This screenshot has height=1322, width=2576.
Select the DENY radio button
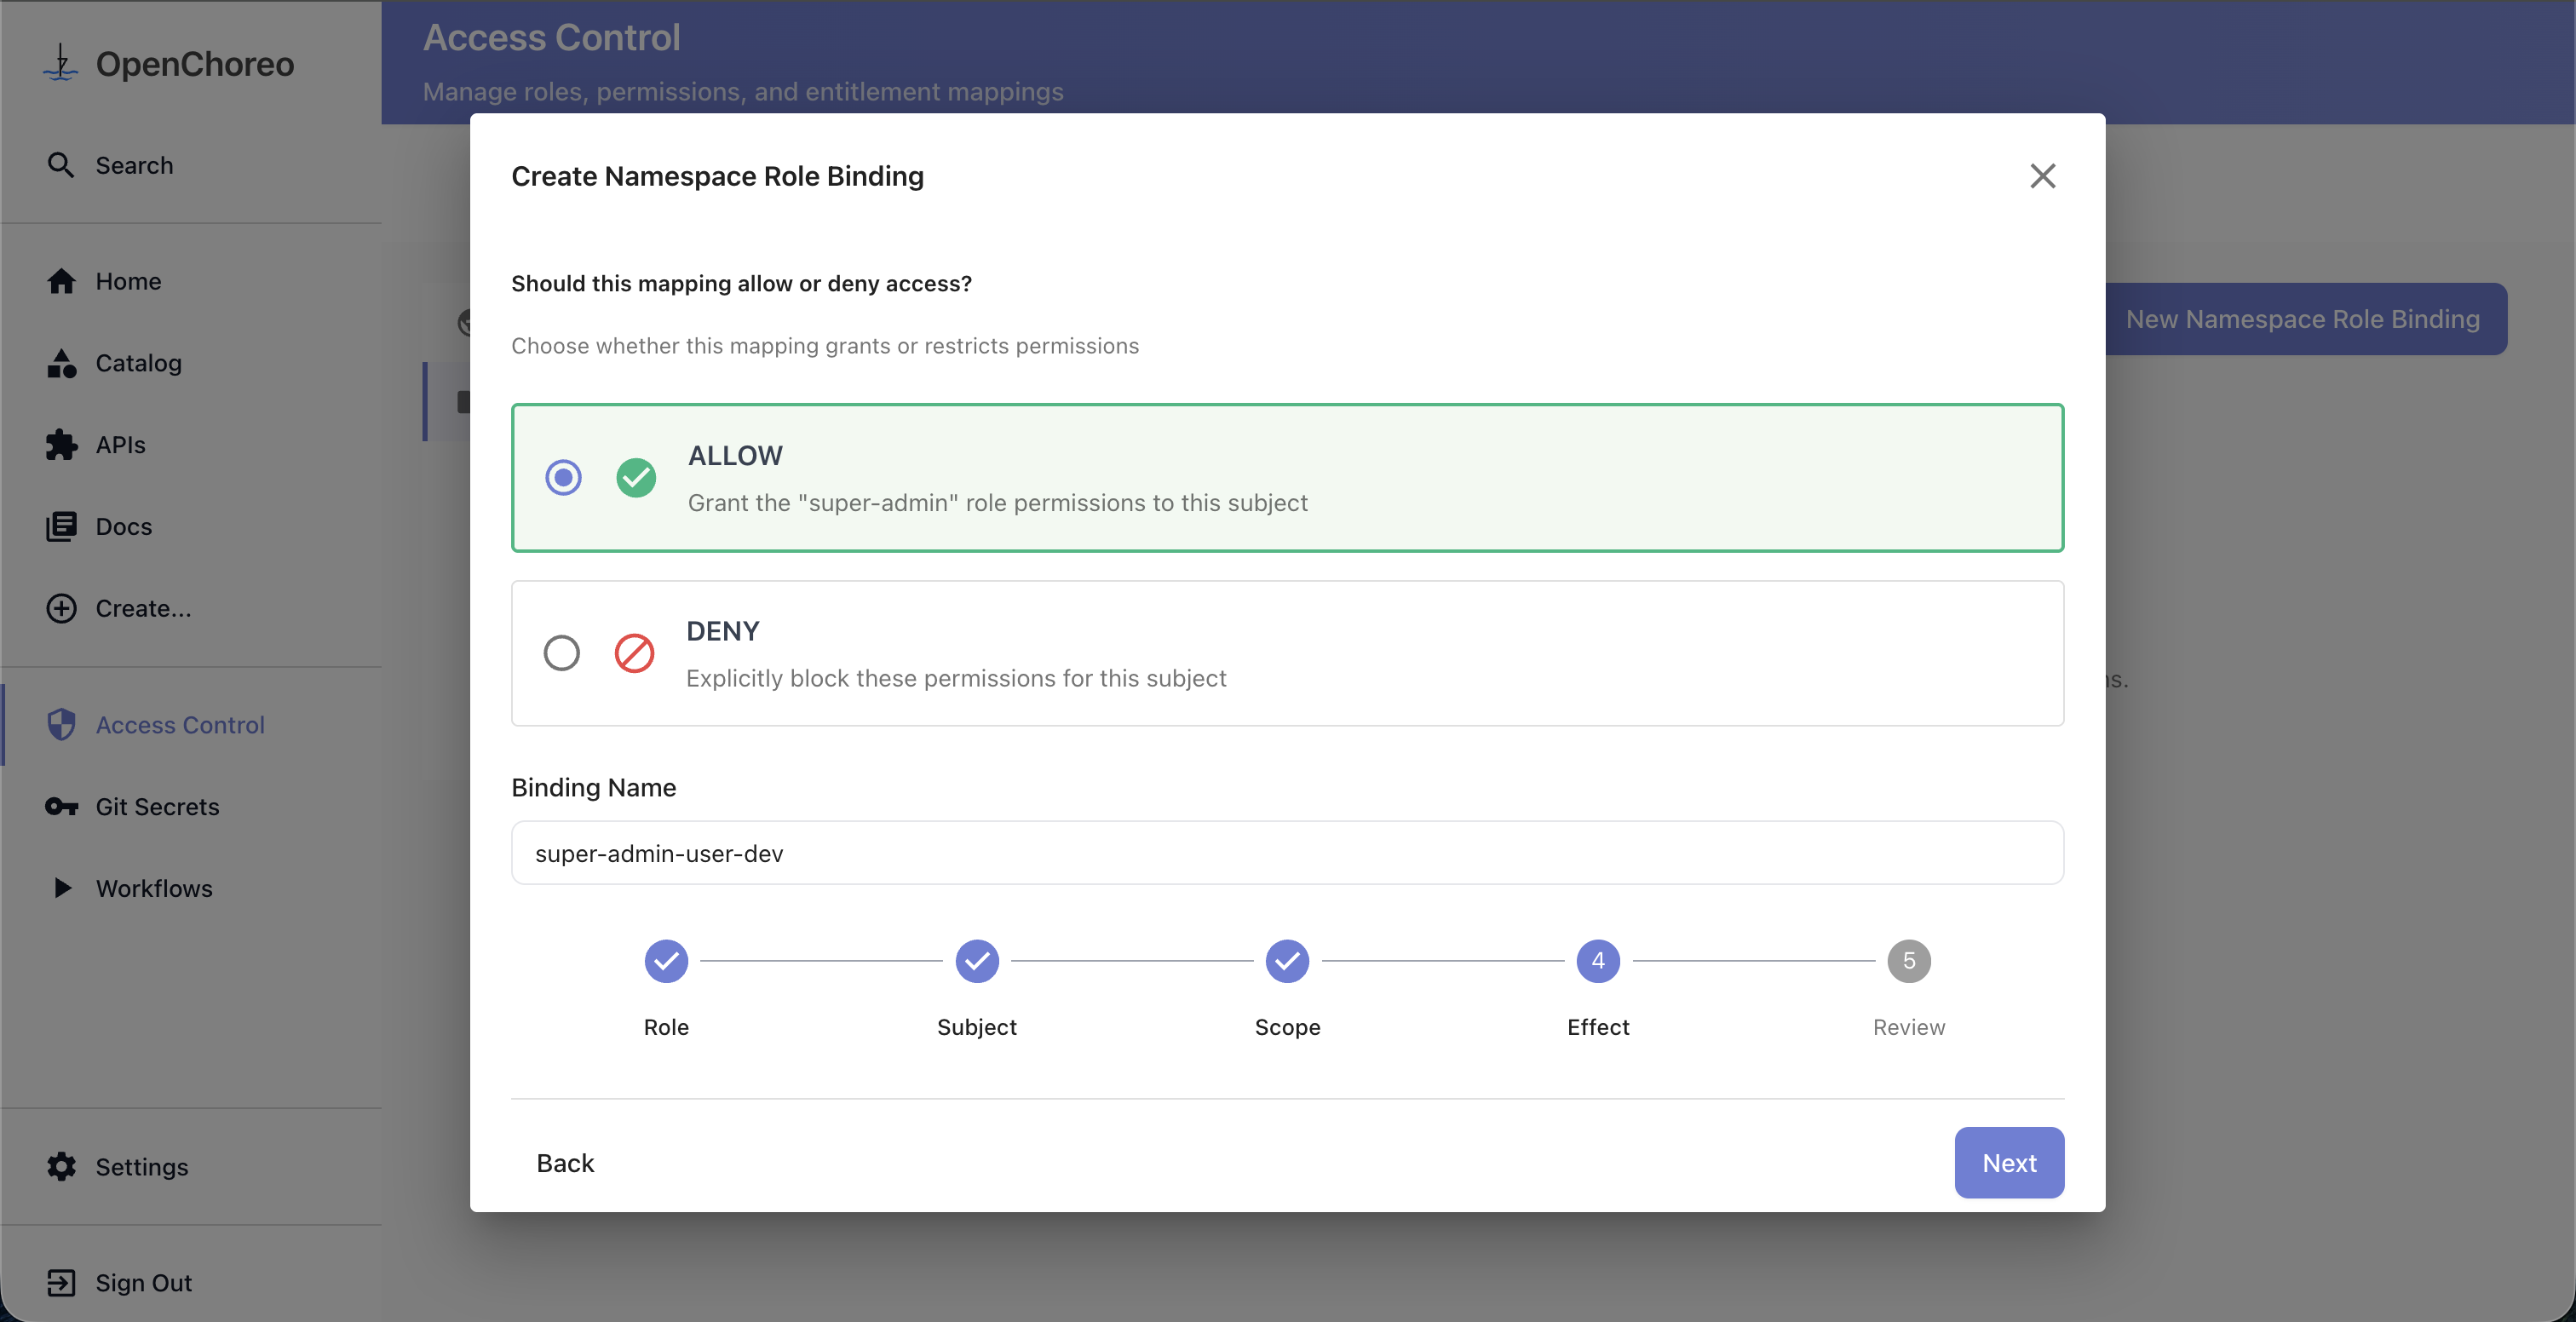(x=561, y=653)
